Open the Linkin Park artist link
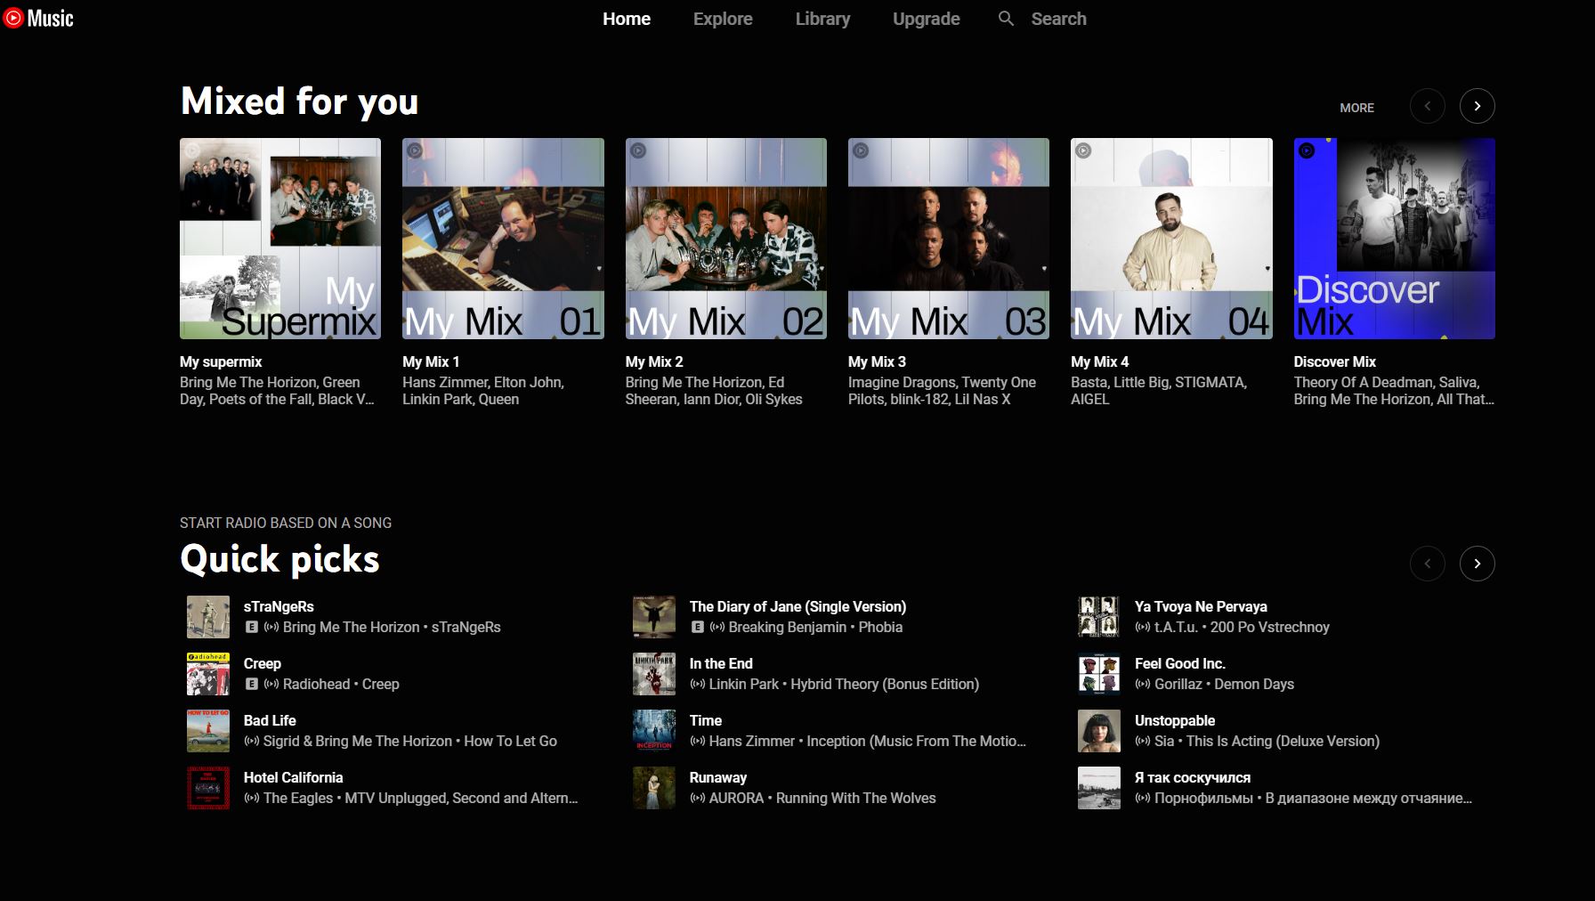Image resolution: width=1595 pixels, height=901 pixels. [x=744, y=684]
